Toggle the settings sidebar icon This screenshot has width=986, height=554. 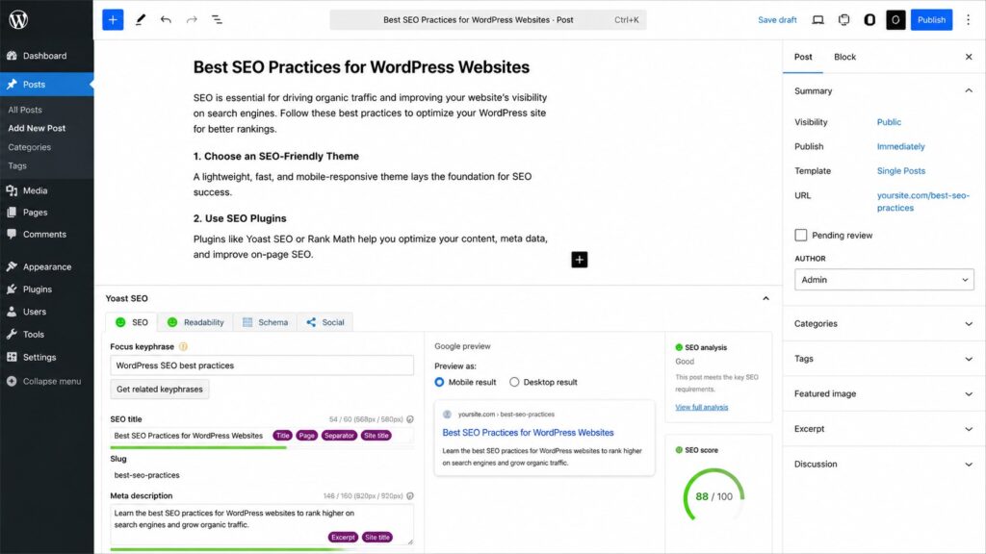(869, 20)
